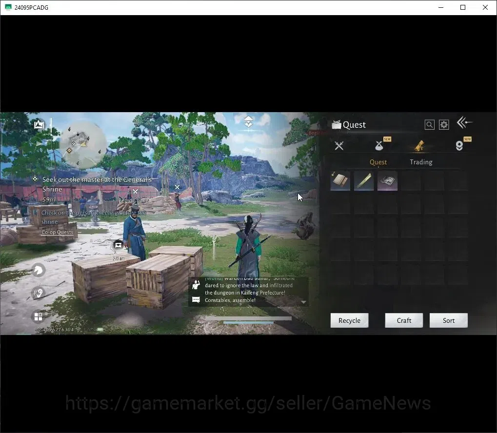Open the Co-op Quests link

58,232
